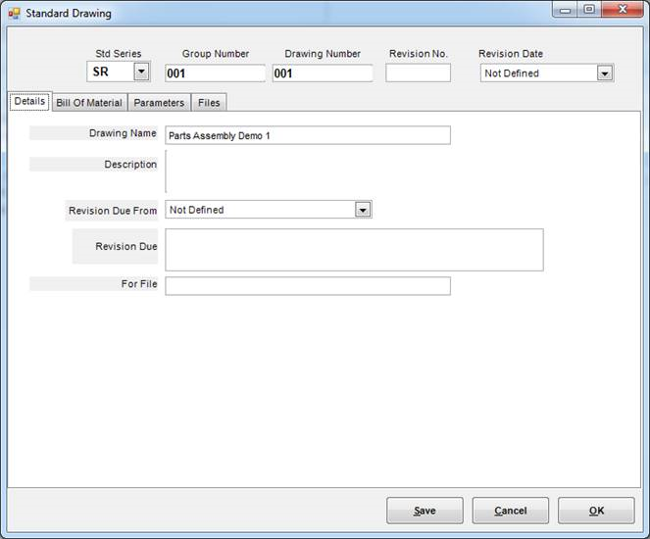Select the Files tab
This screenshot has width=650, height=539.
tap(209, 102)
